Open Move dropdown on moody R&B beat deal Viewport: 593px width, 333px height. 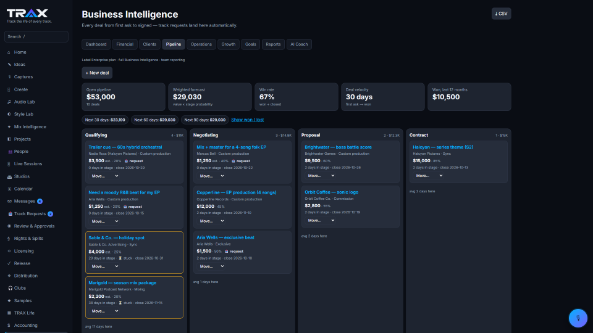(x=105, y=221)
